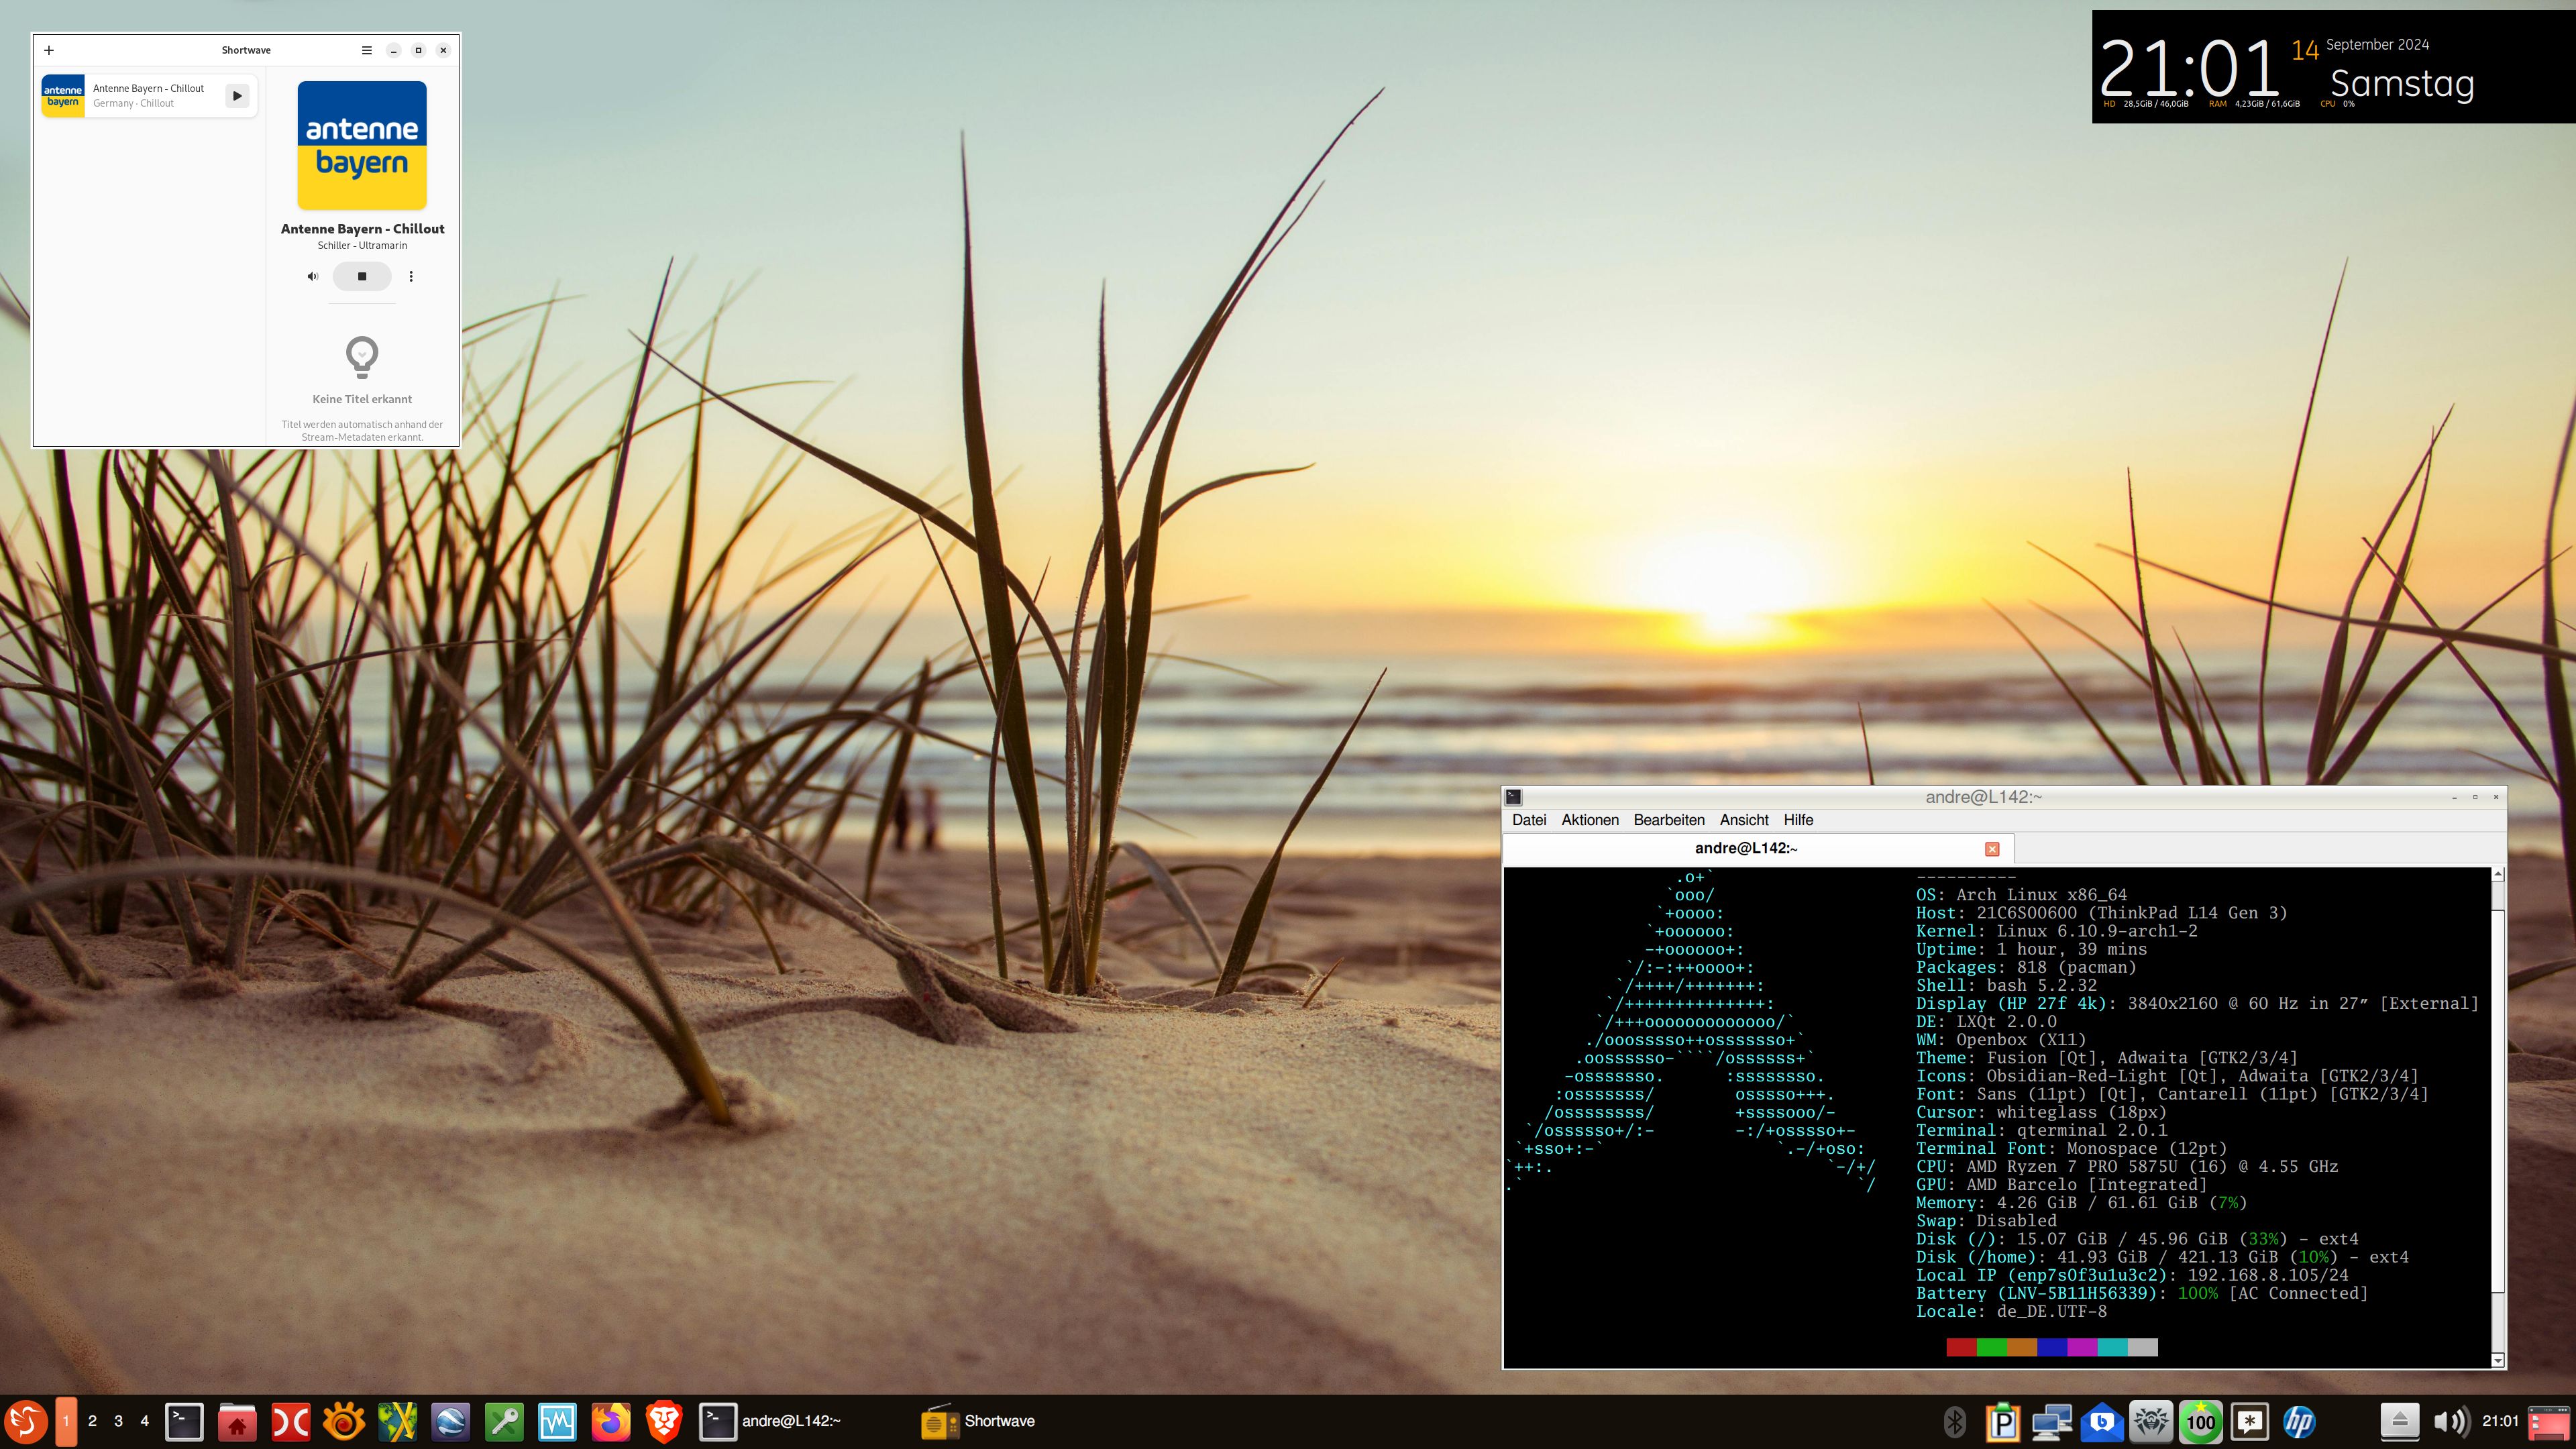Viewport: 2576px width, 1449px height.
Task: Click the 'Schiller - Ultramarin' song title
Action: pos(362,246)
